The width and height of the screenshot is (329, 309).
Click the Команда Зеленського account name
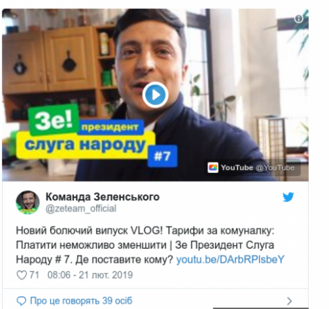click(103, 197)
